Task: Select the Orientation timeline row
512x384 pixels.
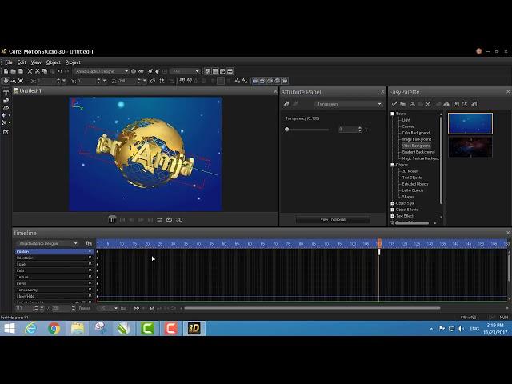Action: pos(54,258)
